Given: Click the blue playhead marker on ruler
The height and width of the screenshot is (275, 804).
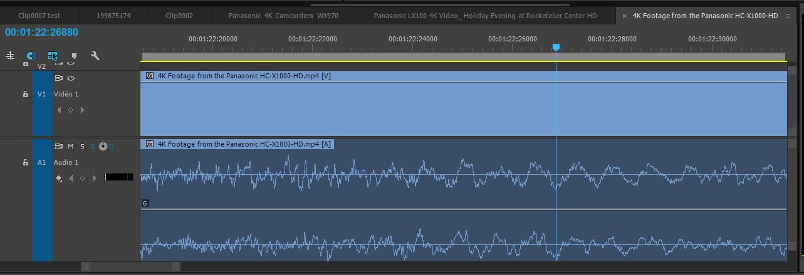Looking at the screenshot, I should 556,48.
